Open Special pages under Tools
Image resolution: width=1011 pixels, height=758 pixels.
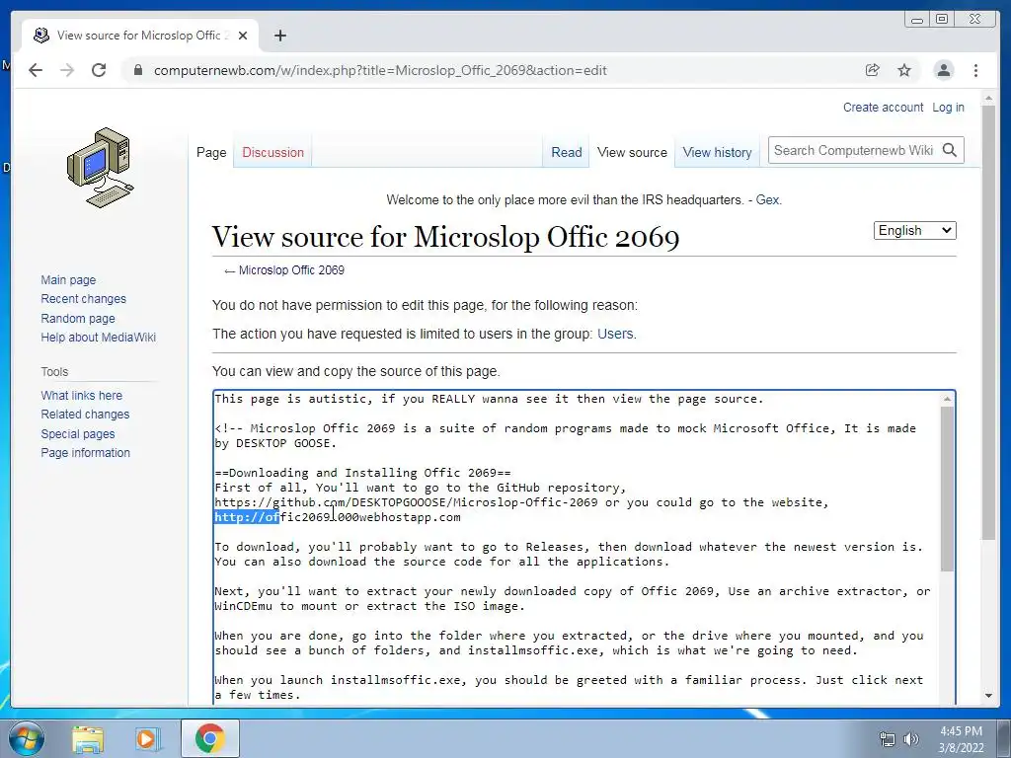(77, 434)
